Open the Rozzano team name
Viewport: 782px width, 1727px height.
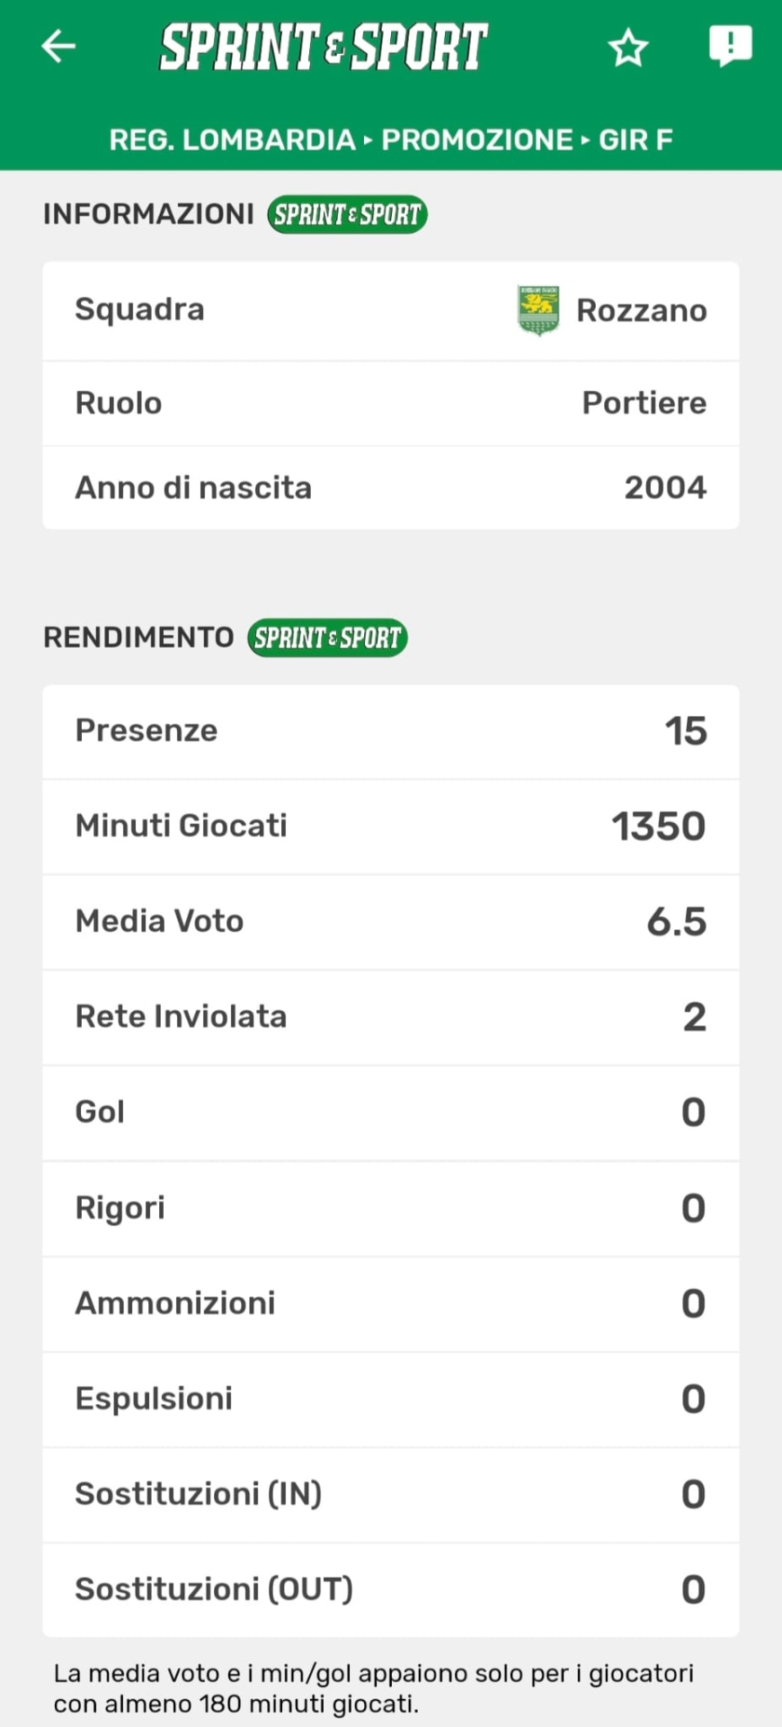641,310
